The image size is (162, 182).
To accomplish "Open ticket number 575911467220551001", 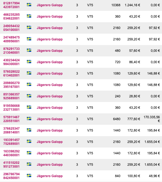I will pos(11,119).
